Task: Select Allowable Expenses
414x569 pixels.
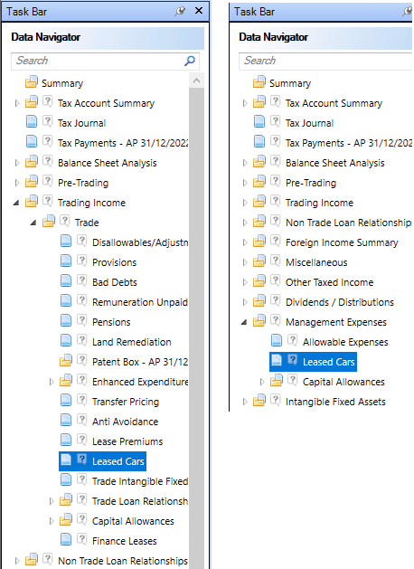Action: click(345, 342)
